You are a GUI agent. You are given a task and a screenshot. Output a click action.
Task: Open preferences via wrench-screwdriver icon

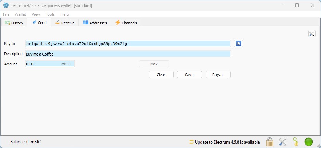(282, 142)
